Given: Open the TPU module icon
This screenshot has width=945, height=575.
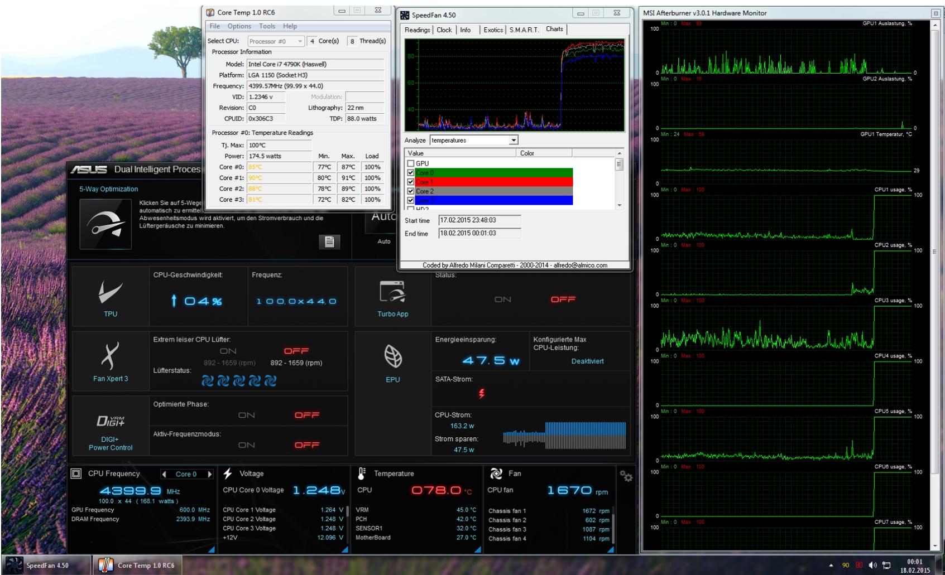Looking at the screenshot, I should pyautogui.click(x=110, y=292).
